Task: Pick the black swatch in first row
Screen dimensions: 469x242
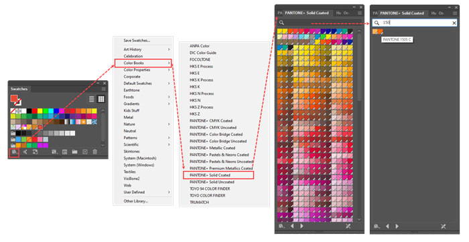Action: (x=29, y=111)
